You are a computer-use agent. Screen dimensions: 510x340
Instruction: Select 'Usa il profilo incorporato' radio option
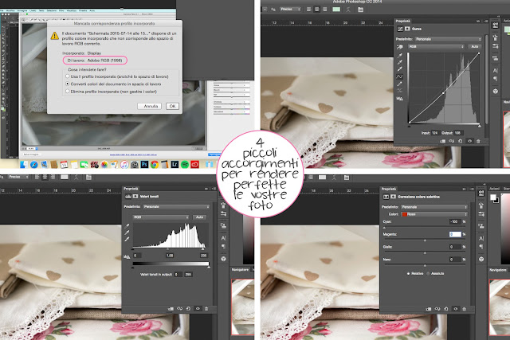[x=68, y=76]
